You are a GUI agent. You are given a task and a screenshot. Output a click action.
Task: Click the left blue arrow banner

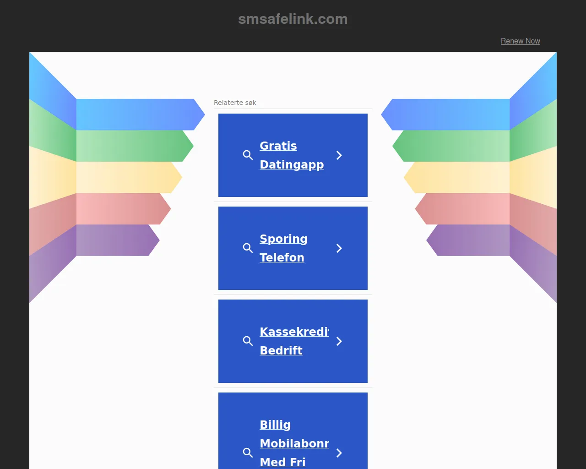(137, 115)
